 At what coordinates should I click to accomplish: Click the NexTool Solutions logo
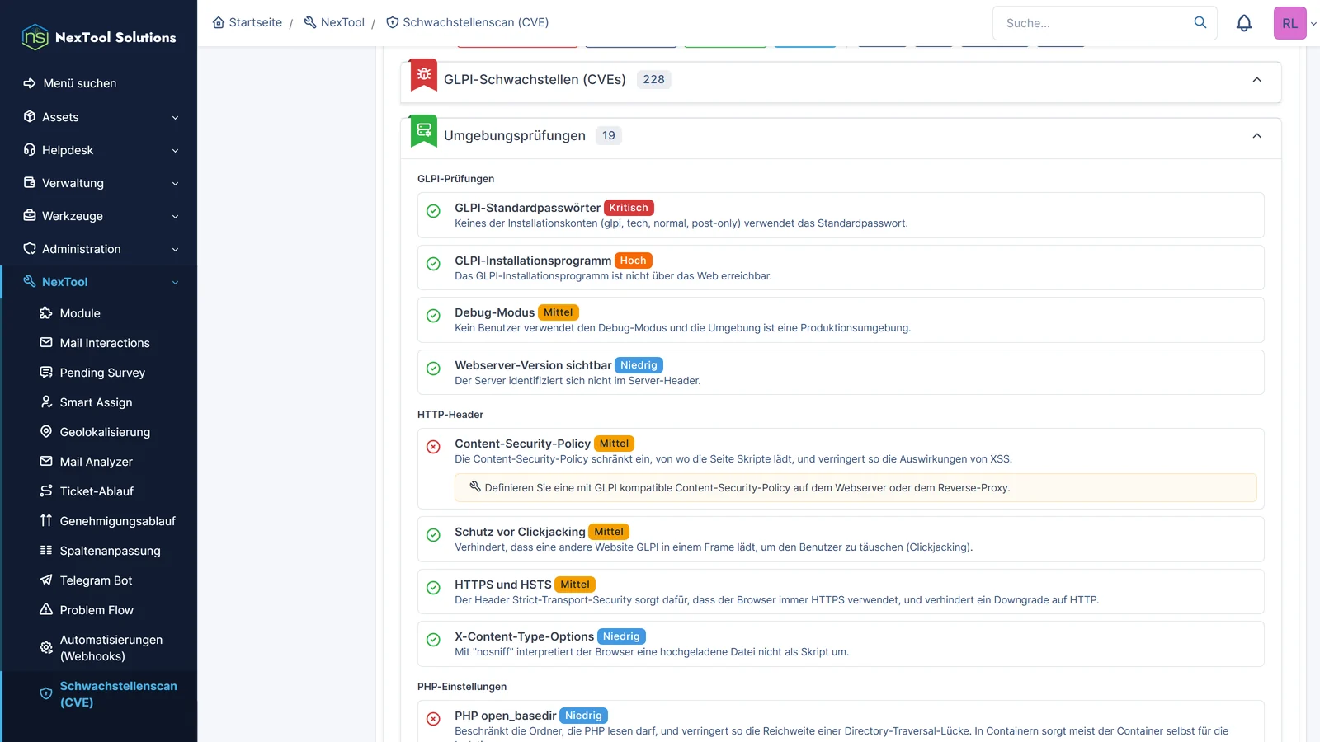99,37
